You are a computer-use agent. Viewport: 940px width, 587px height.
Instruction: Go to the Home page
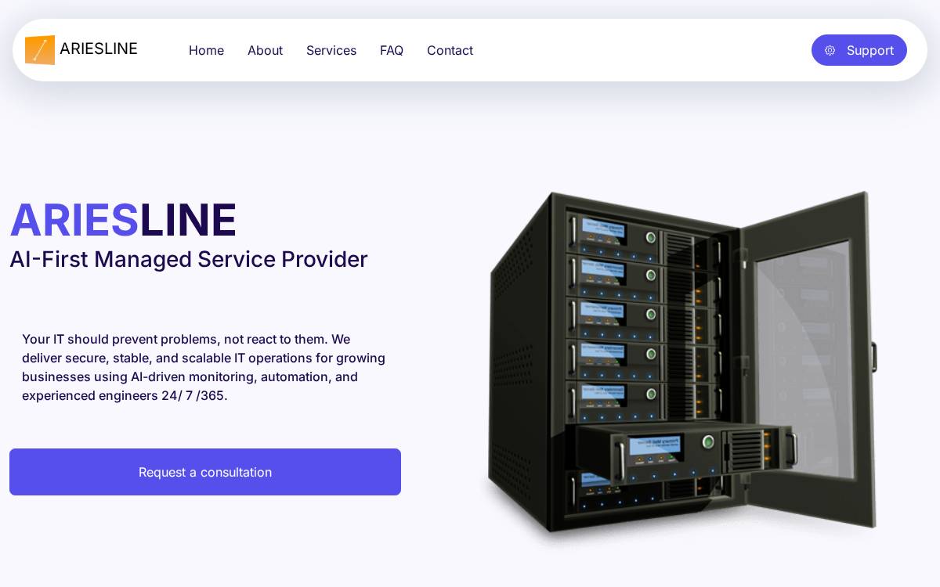click(x=206, y=50)
